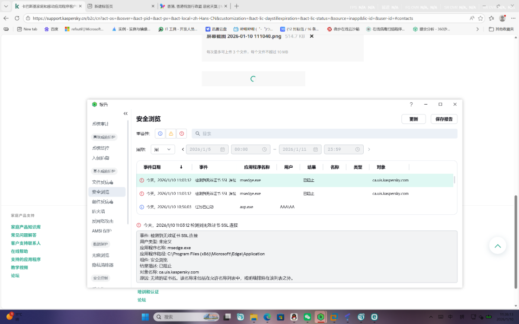Click the browser refresh icon
The height and width of the screenshot is (324, 519).
[17, 18]
